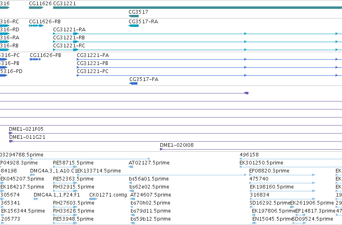Select CG31221-RB transcript label
This screenshot has width=342, height=225.
pos(69,37)
